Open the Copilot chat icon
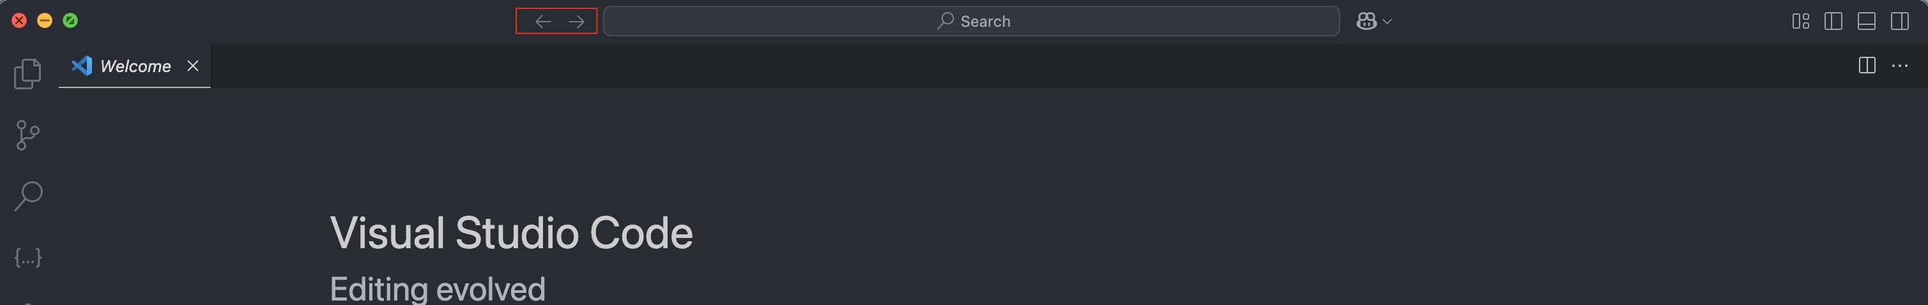This screenshot has width=1928, height=305. (x=1366, y=22)
